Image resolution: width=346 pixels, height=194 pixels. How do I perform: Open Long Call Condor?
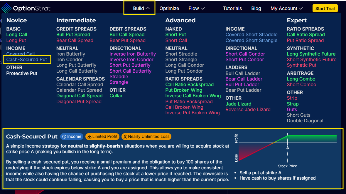pyautogui.click(x=185, y=65)
